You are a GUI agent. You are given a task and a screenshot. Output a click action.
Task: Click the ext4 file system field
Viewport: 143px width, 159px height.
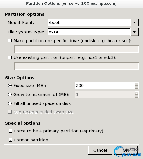pos(89,32)
